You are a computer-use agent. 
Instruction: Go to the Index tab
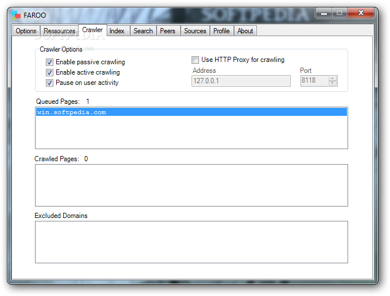coord(117,31)
